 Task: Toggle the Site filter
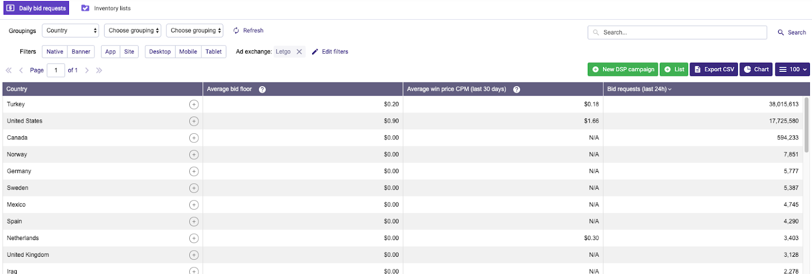[x=129, y=52]
